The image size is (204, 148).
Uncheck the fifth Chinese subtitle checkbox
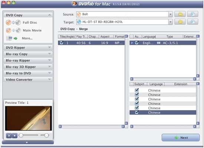[x=137, y=108]
